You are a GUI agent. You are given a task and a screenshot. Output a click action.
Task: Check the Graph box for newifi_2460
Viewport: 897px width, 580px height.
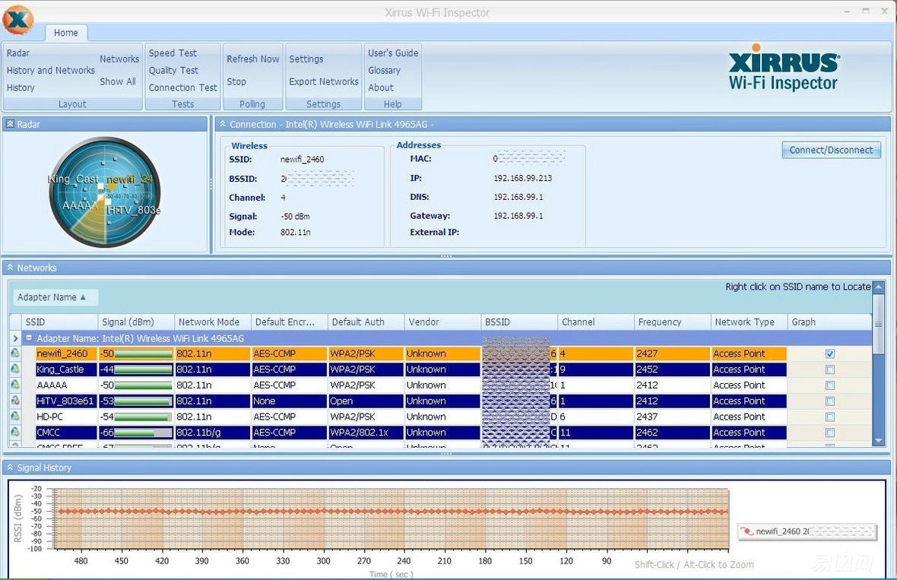pos(830,354)
